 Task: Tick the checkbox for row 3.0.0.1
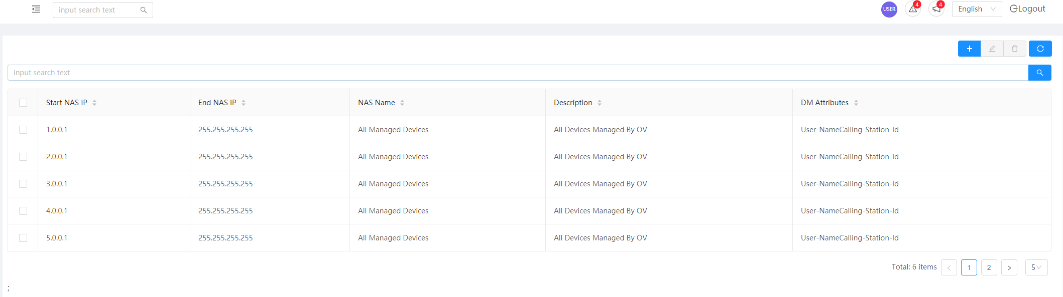point(23,184)
